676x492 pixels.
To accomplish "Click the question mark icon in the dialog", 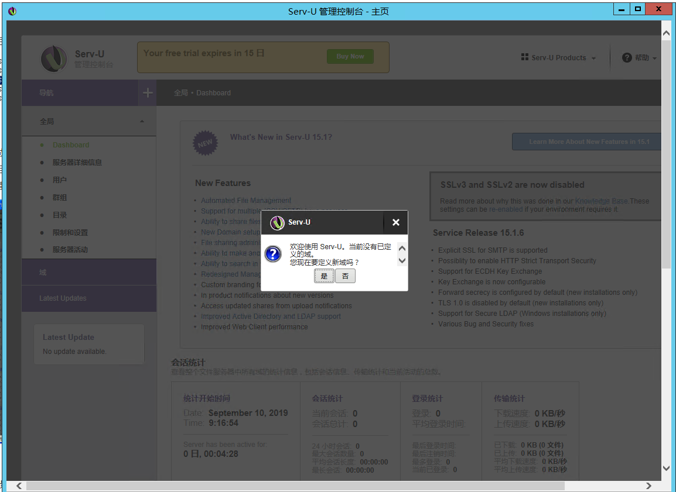I will [x=273, y=254].
